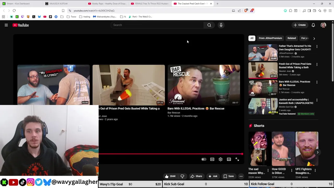Open the player settings gear
Viewport: 334px width, 188px height.
click(x=220, y=159)
